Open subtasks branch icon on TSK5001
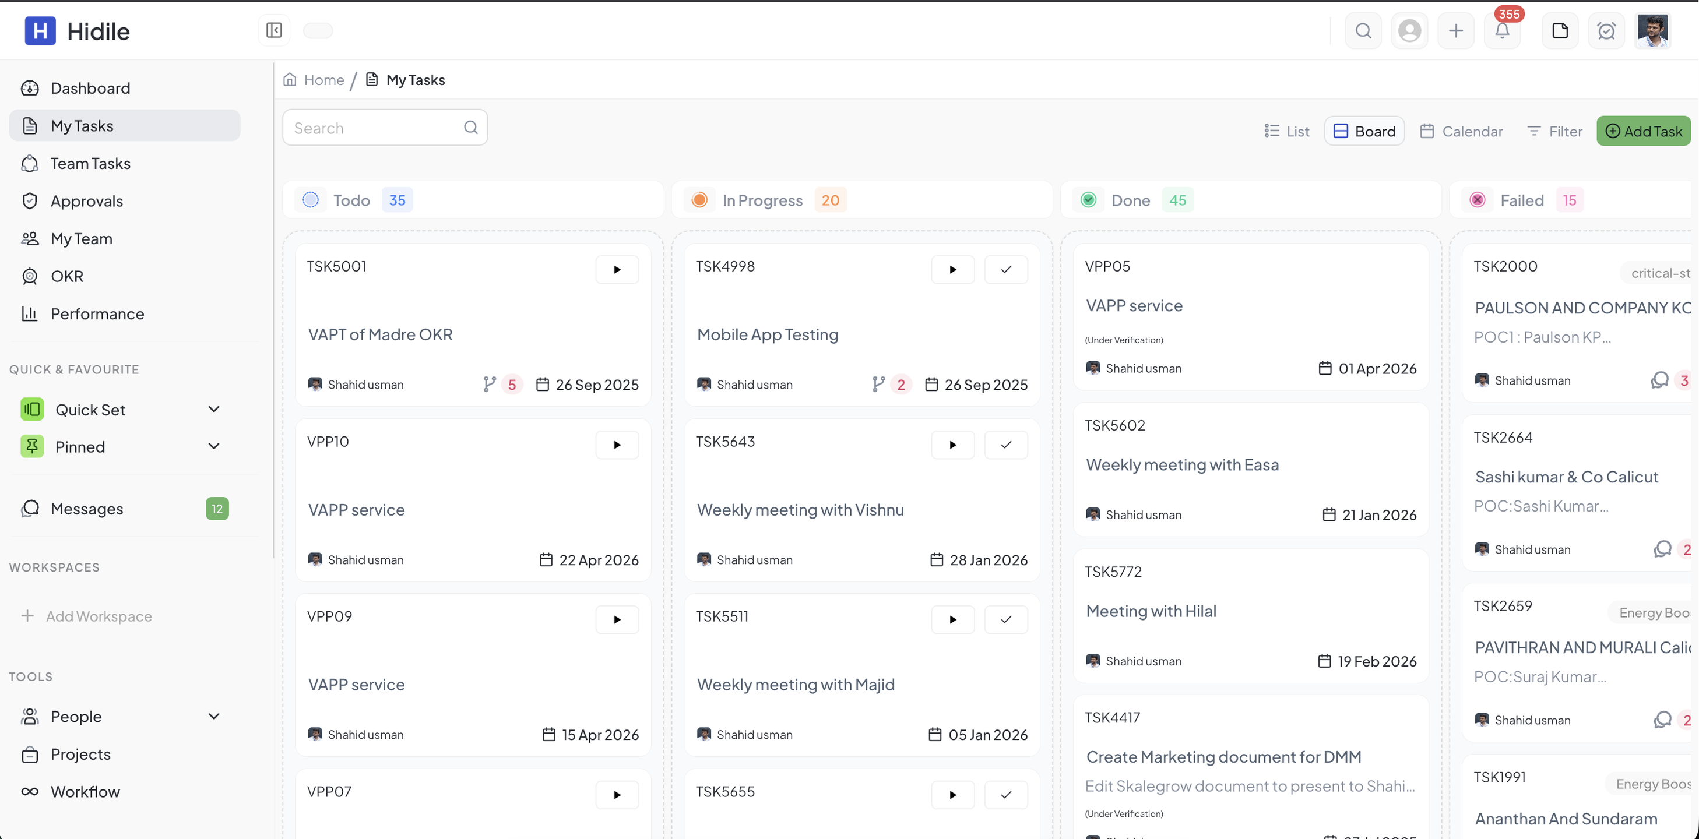The width and height of the screenshot is (1699, 839). (489, 384)
